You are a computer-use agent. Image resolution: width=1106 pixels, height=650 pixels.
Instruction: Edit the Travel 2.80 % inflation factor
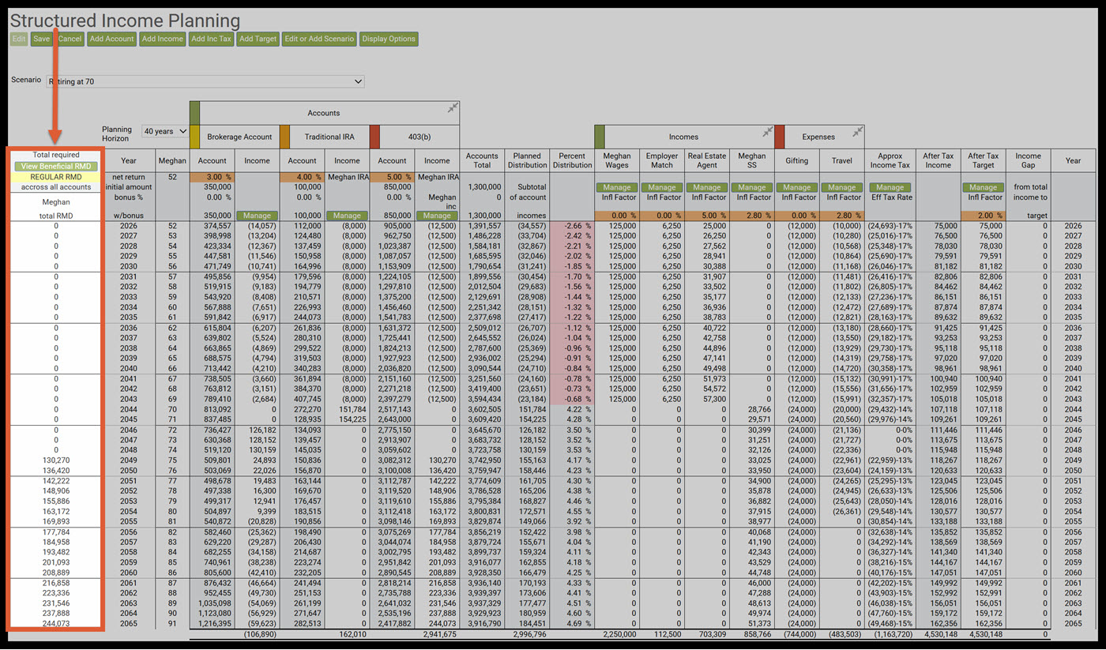842,216
